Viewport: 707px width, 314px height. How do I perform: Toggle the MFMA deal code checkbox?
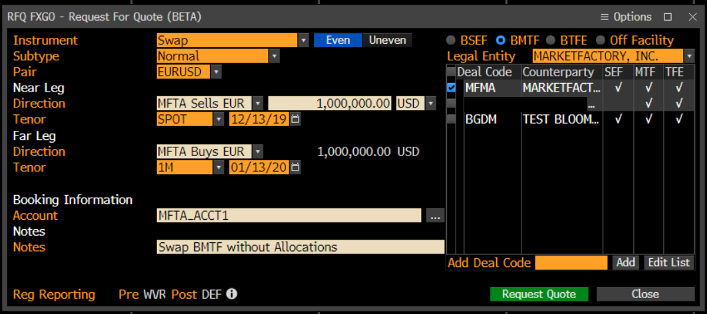tap(452, 88)
